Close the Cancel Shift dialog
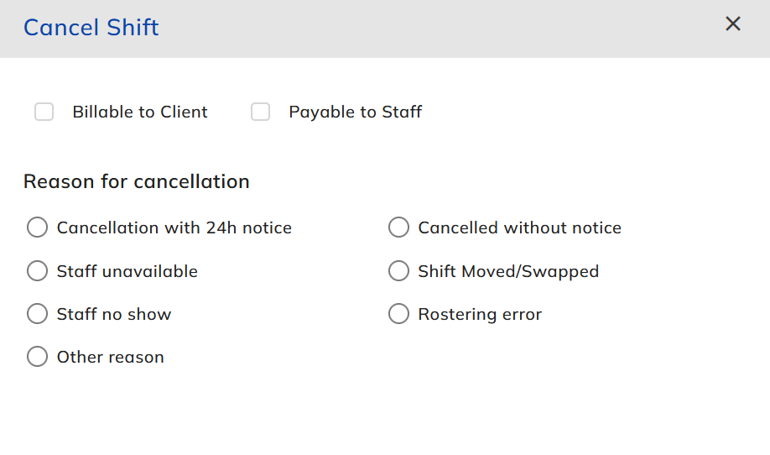The image size is (770, 455). [x=733, y=24]
